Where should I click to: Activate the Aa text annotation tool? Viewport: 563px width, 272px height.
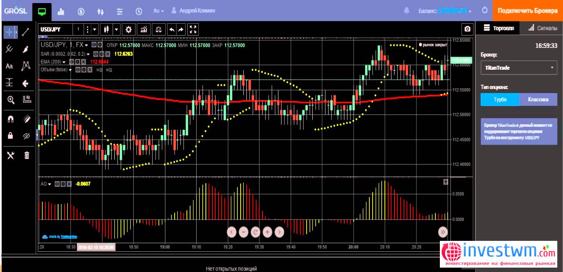tap(9, 66)
